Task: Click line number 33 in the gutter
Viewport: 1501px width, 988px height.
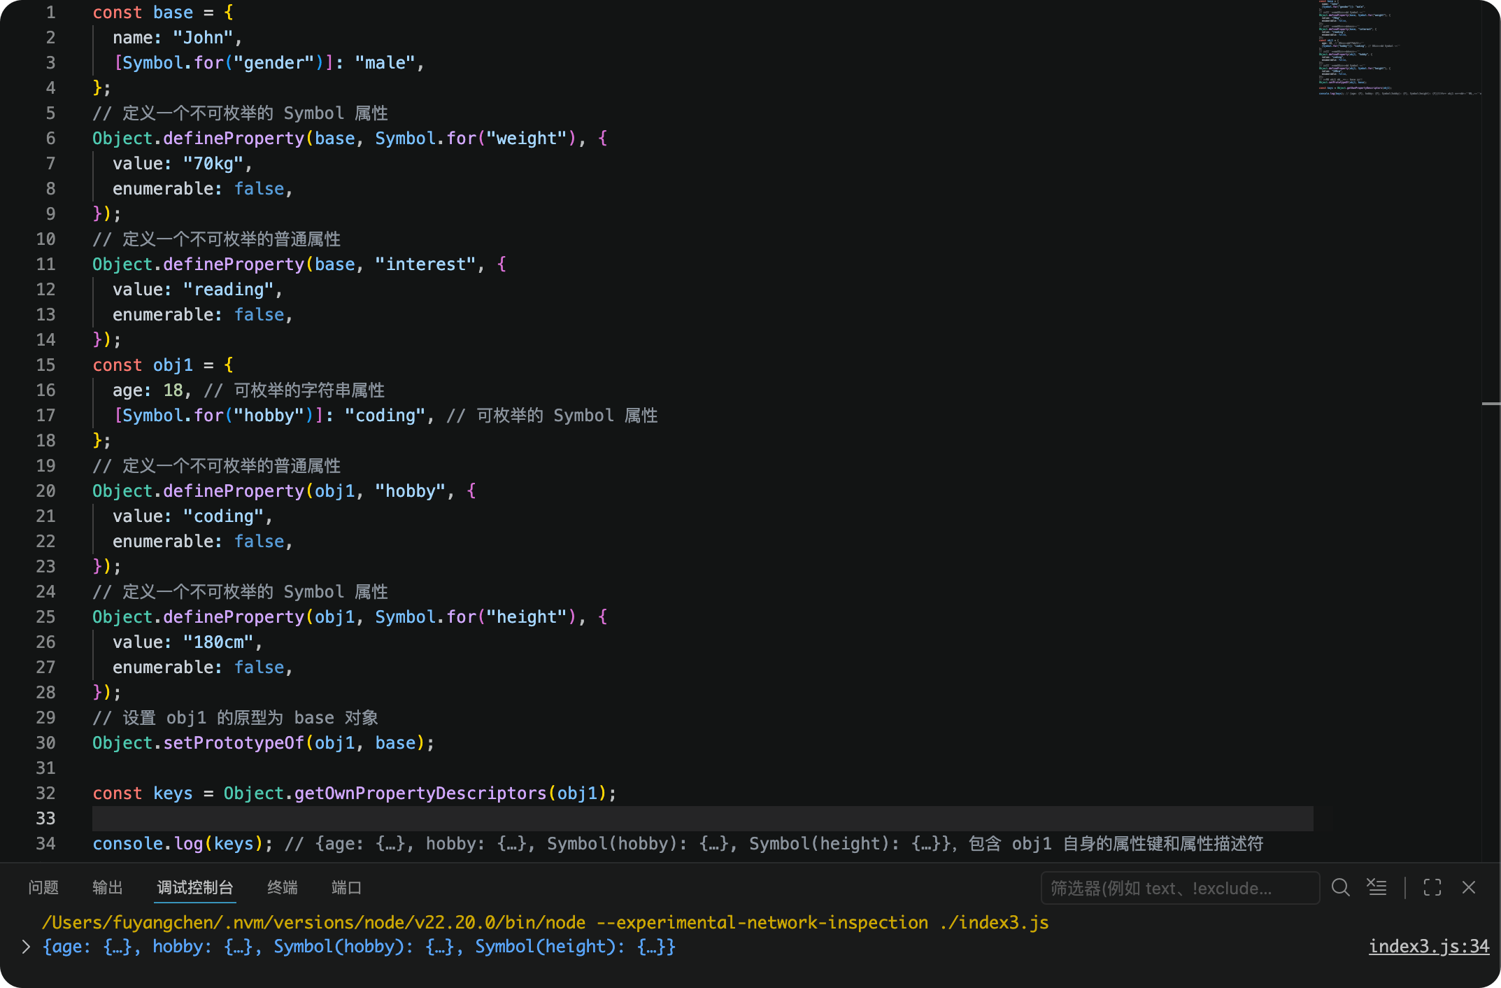Action: click(45, 819)
